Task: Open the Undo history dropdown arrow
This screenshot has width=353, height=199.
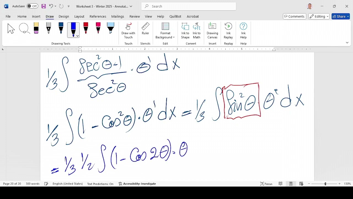Action: pyautogui.click(x=55, y=6)
